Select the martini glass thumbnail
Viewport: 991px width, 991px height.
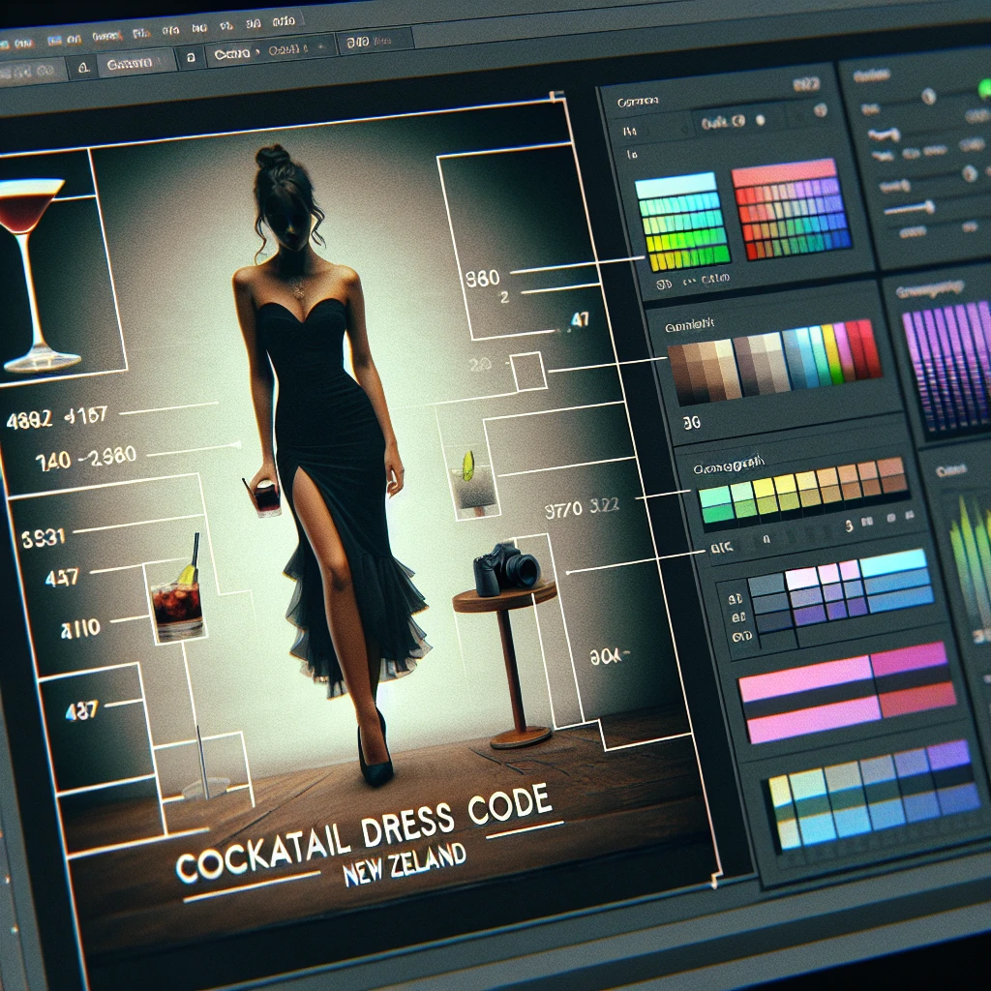38,275
